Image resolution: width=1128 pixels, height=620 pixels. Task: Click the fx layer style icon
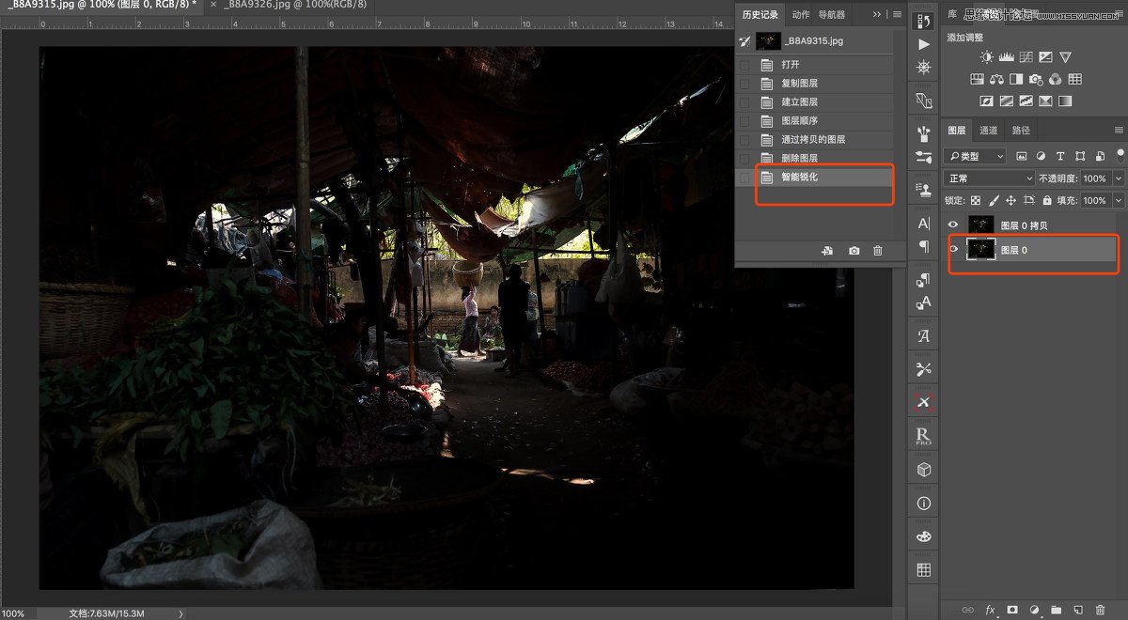click(991, 610)
